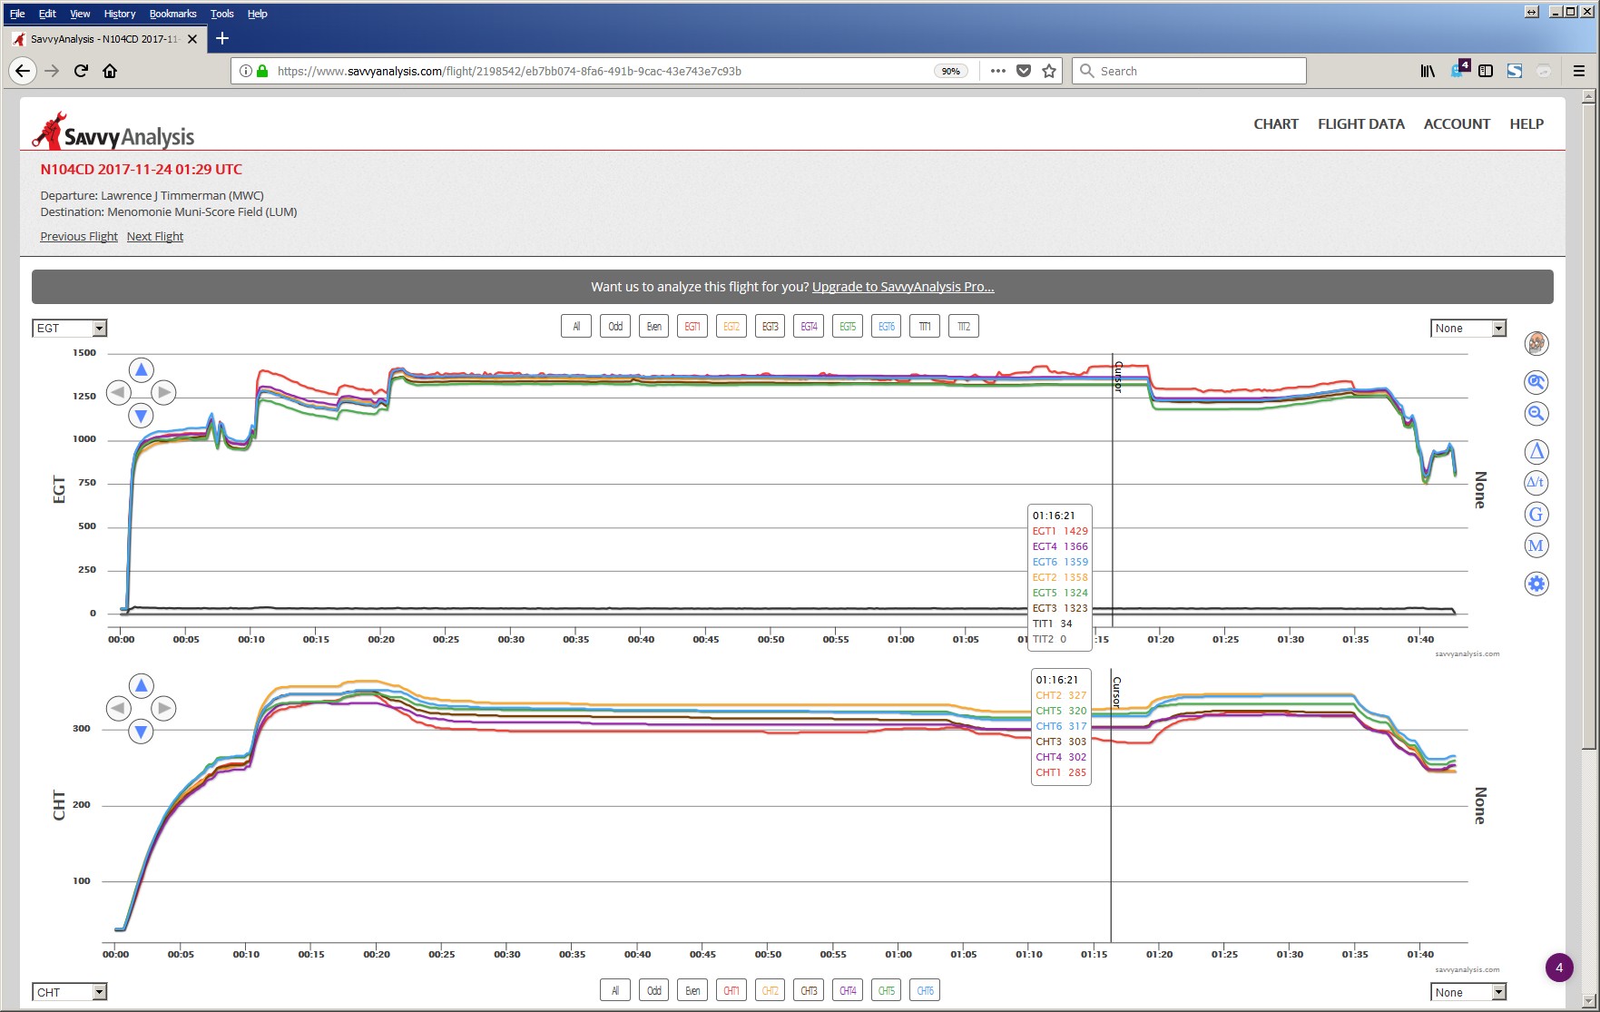1600x1012 pixels.
Task: Open the CHT primary series dropdown
Action: (x=70, y=993)
